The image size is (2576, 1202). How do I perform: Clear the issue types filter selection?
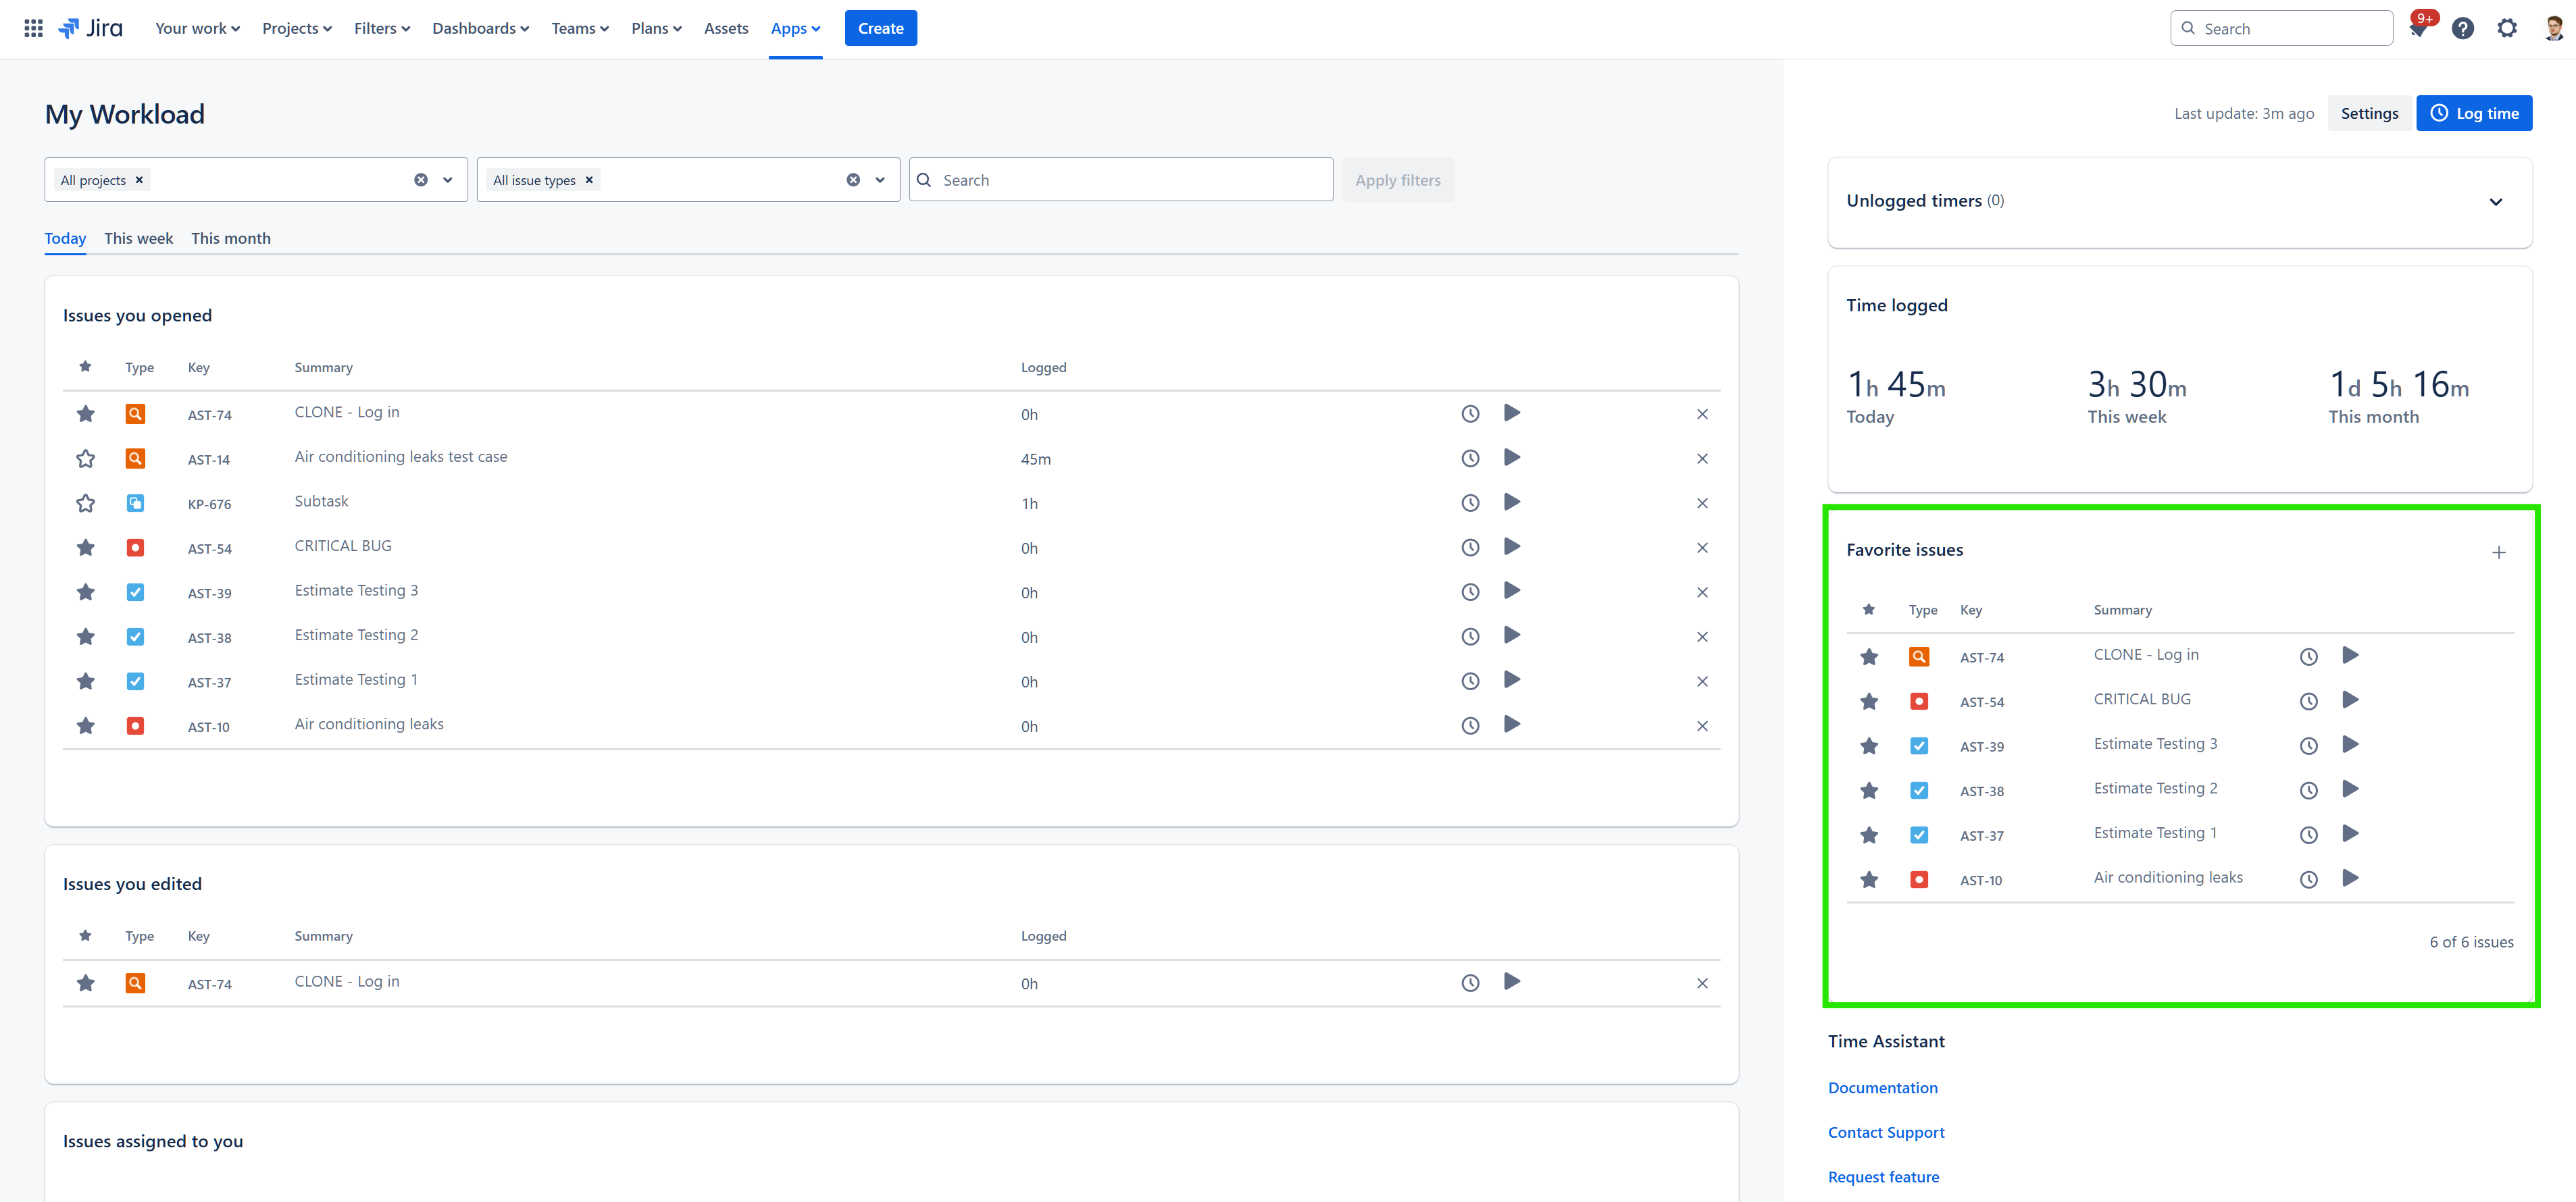pos(853,180)
